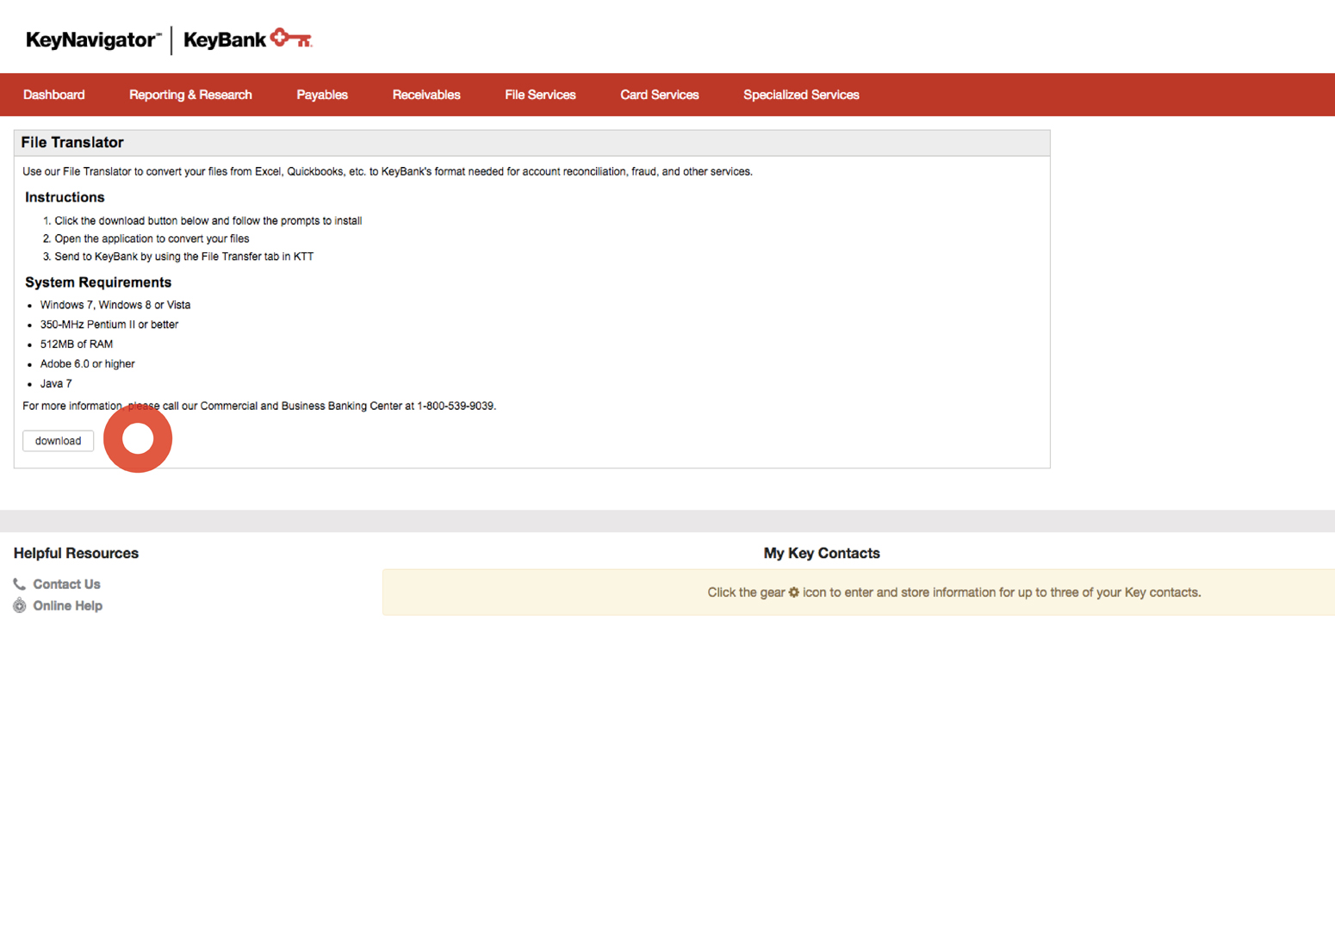This screenshot has width=1335, height=936.
Task: Click instruction step 'Open the application to convert your files'
Action: (x=152, y=239)
